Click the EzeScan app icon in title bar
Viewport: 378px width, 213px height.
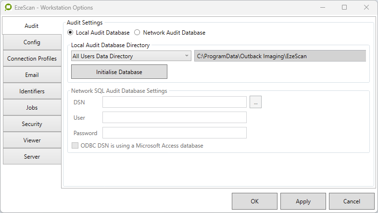8,8
